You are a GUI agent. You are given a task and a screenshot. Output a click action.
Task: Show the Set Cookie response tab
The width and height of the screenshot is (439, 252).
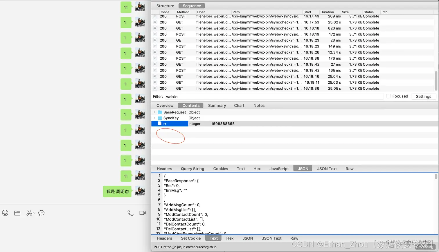(x=191, y=238)
